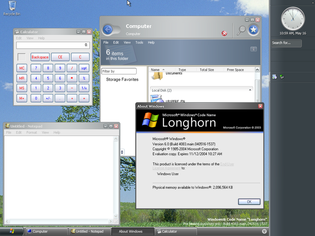Open the second sidebar tray icon with the green arrow
This screenshot has height=236, width=315.
click(282, 76)
